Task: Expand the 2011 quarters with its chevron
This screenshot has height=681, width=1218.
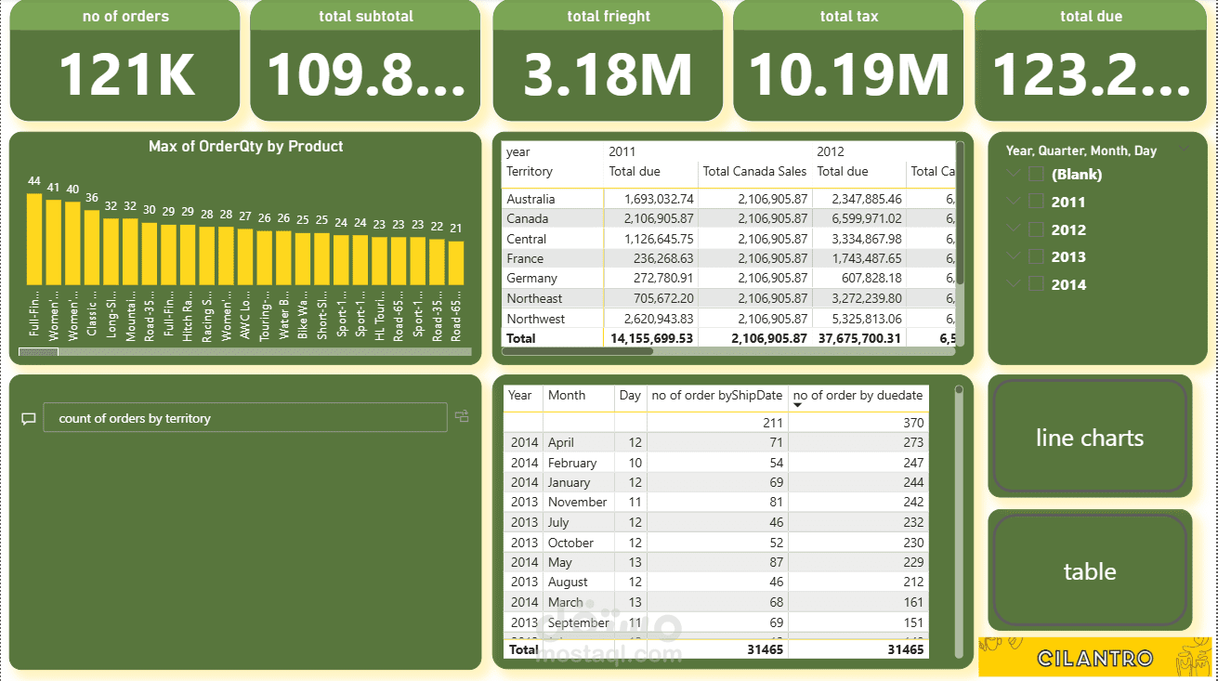Action: coord(1014,202)
